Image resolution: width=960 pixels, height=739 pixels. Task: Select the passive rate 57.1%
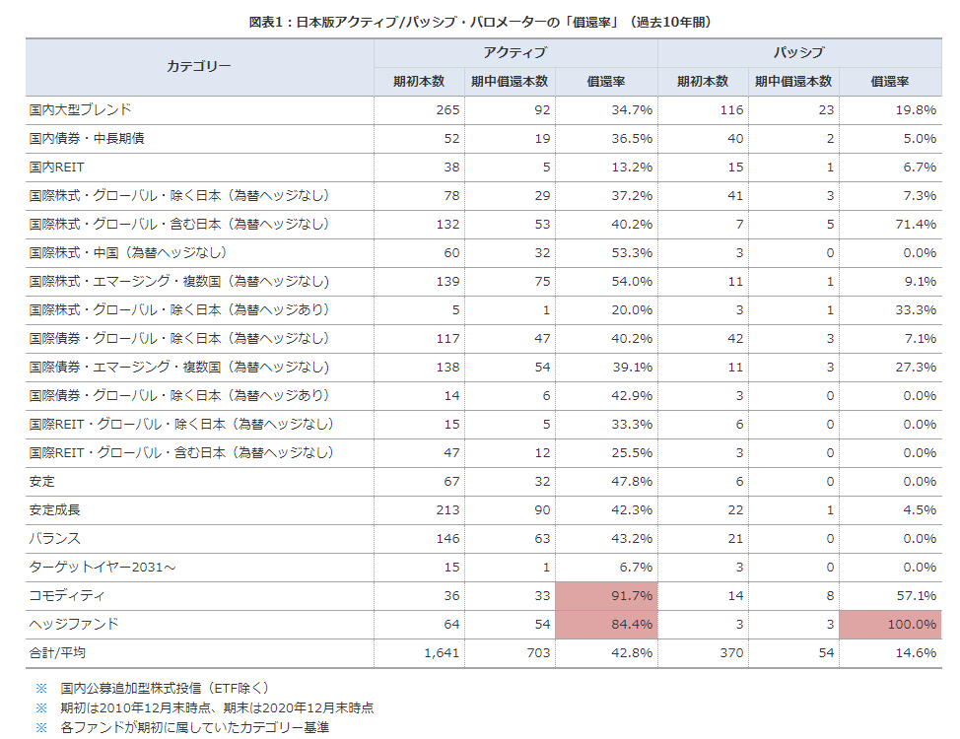(916, 596)
